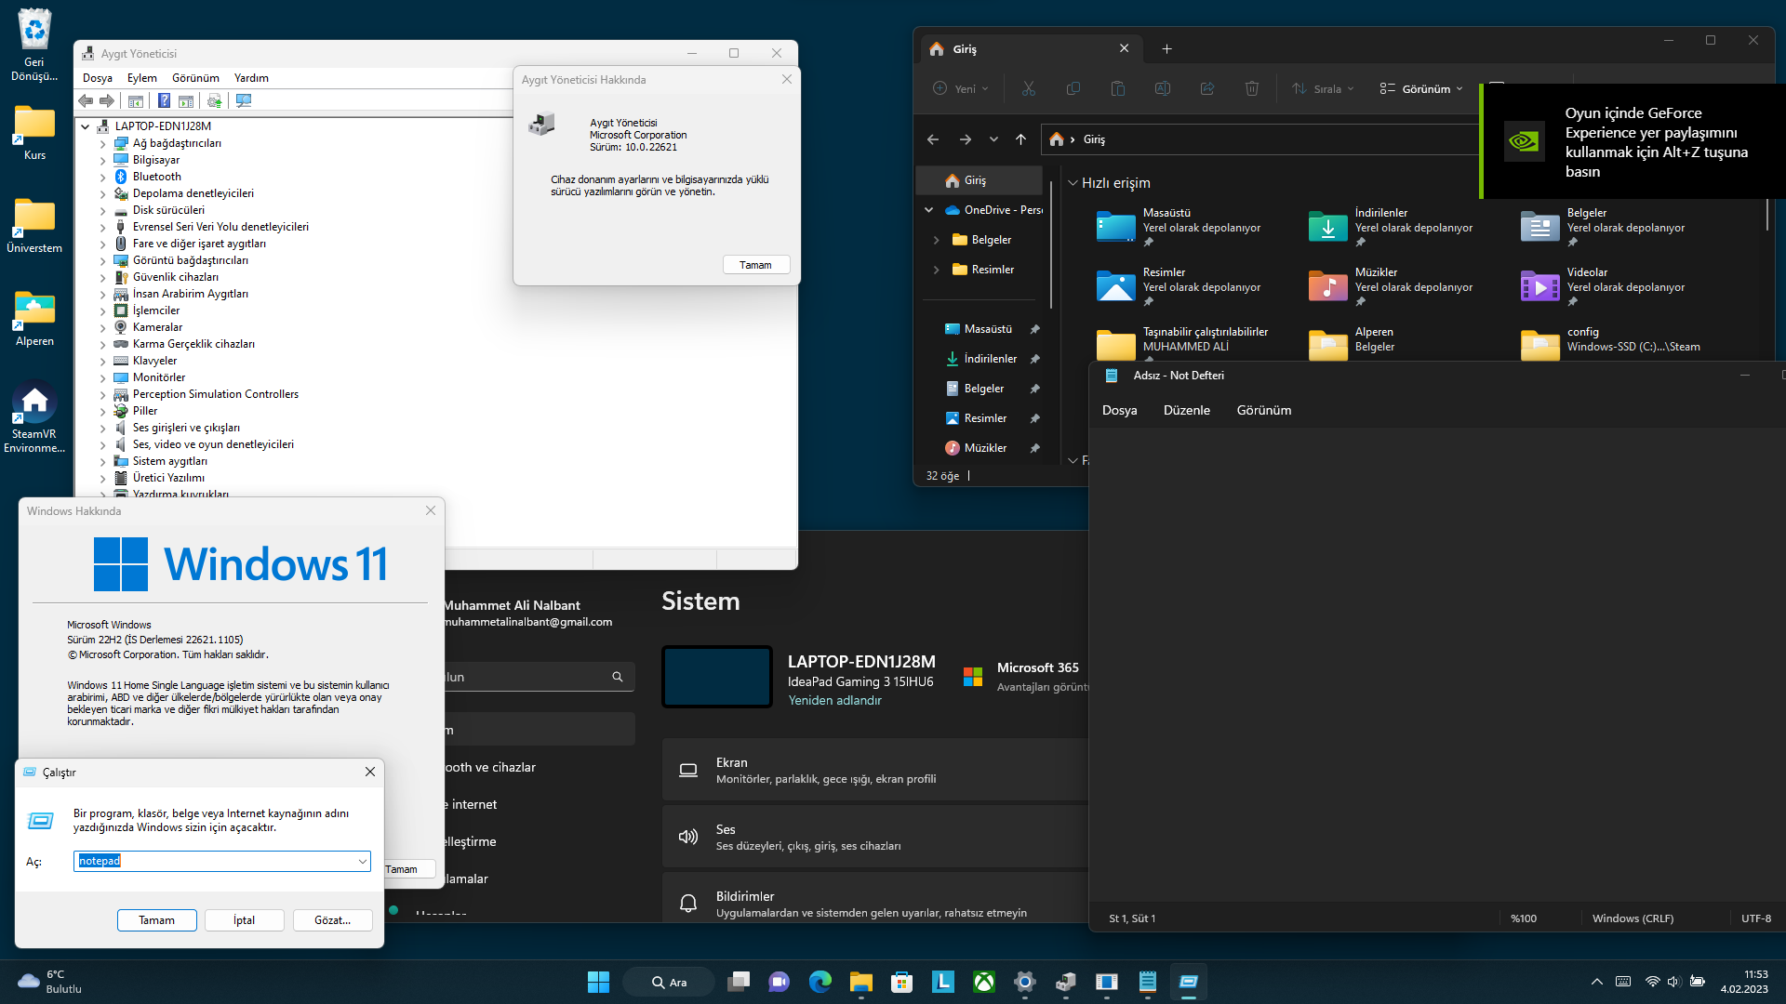
Task: Click the Gözat... button in Run dialog
Action: click(332, 920)
